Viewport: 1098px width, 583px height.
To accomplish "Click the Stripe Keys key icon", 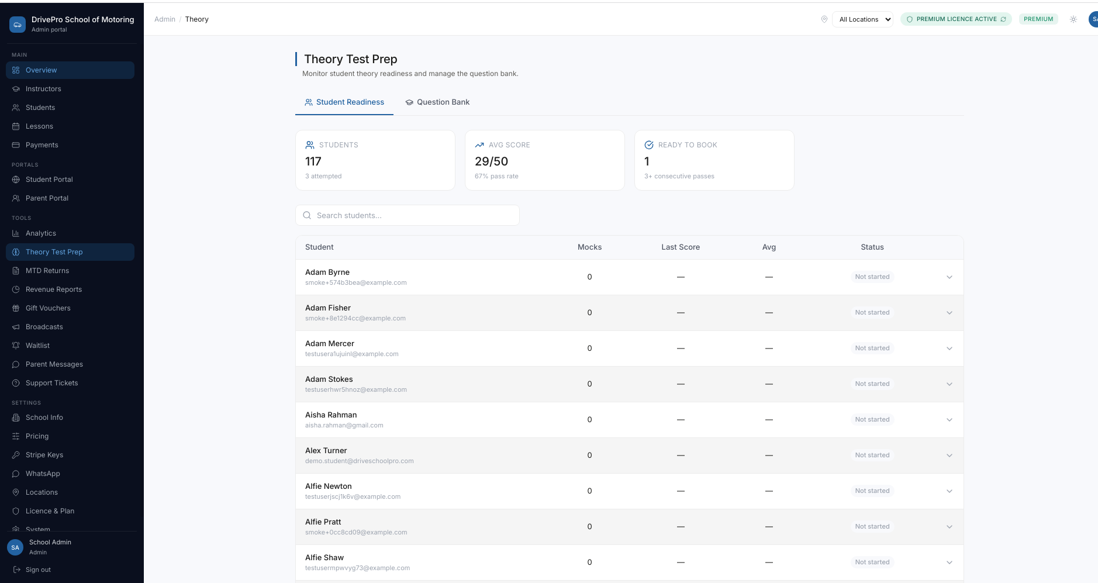I will click(16, 455).
